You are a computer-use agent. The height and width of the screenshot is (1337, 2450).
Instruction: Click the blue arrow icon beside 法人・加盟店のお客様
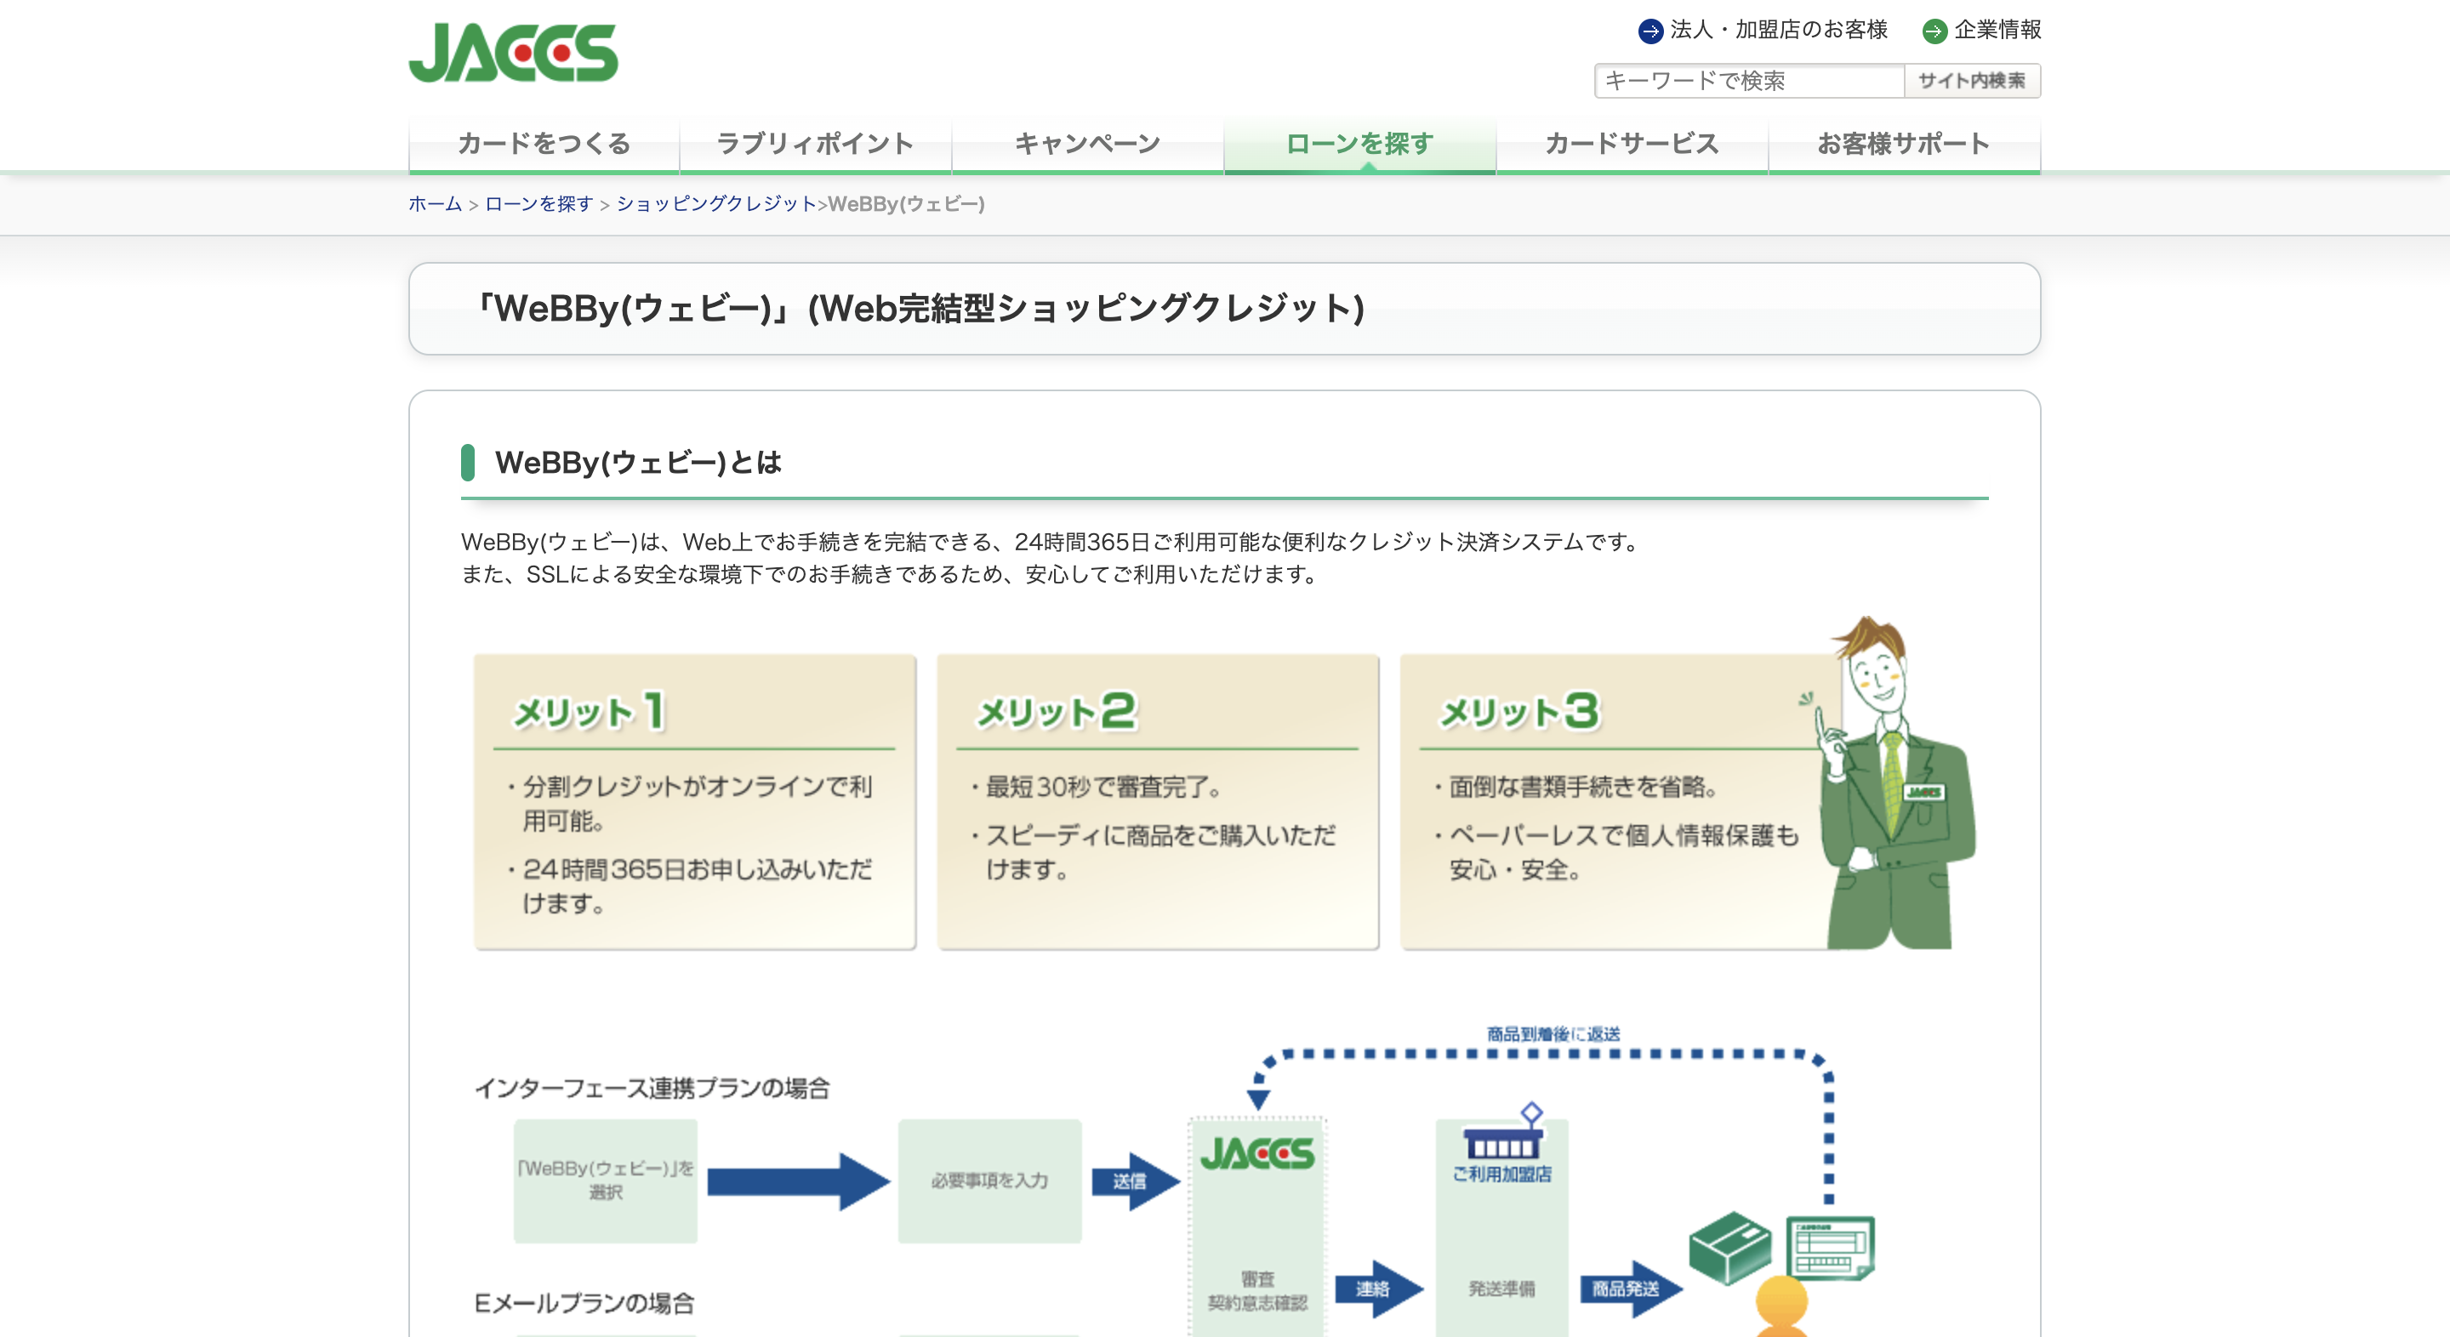pyautogui.click(x=1650, y=31)
